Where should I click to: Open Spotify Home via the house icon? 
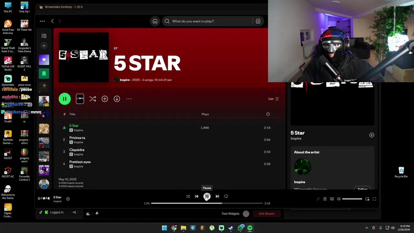click(x=155, y=21)
